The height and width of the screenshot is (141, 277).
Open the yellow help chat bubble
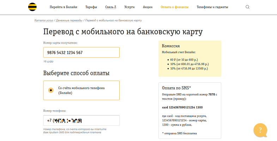pyautogui.click(x=260, y=130)
